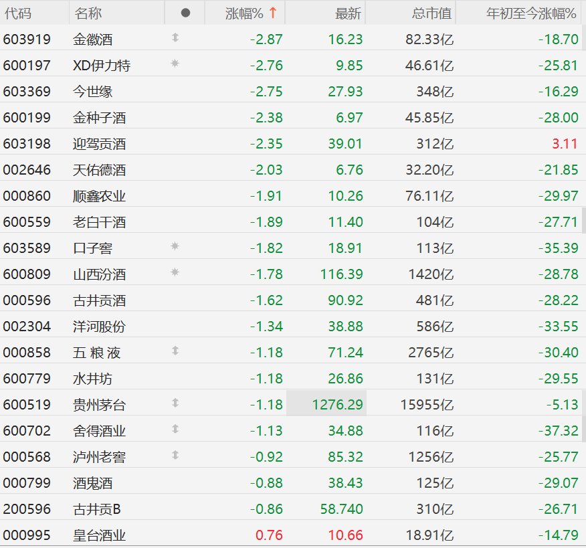Click the change value -0.92
586x548 pixels.
266,457
